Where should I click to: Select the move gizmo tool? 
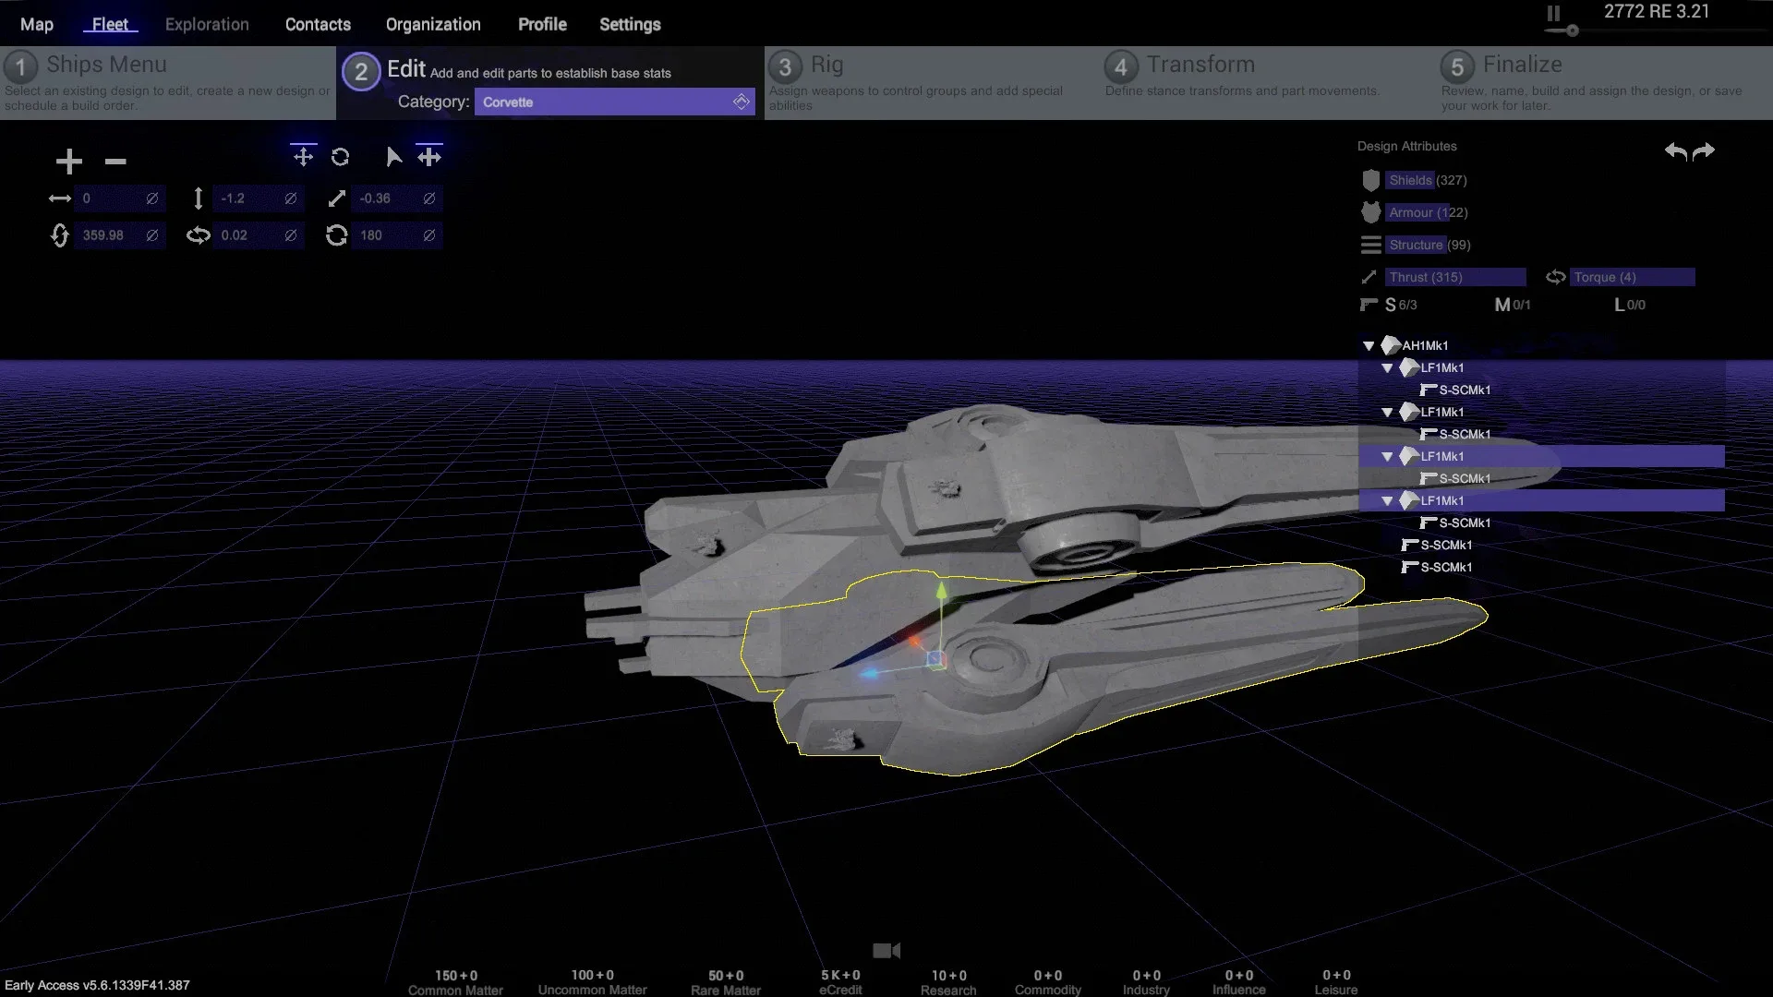point(303,156)
